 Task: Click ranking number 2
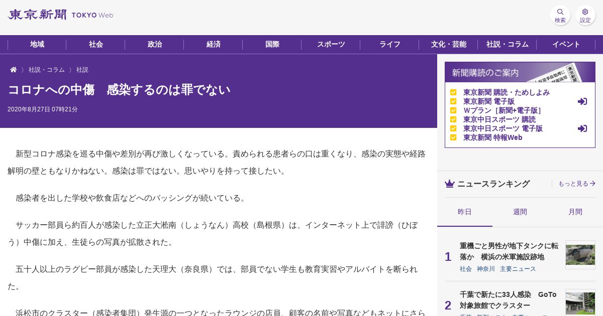[x=448, y=305]
